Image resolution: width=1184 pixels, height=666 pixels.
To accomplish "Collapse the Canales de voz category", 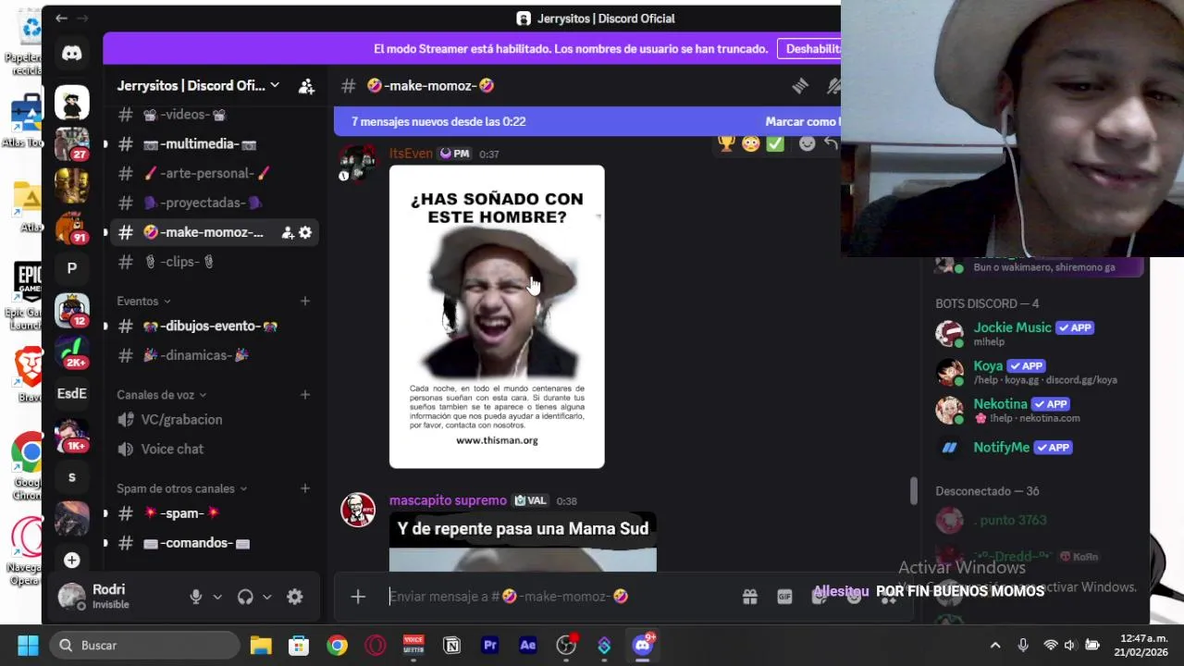I will [162, 395].
